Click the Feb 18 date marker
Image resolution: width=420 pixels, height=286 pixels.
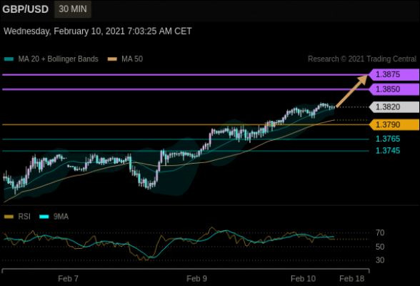pos(351,279)
